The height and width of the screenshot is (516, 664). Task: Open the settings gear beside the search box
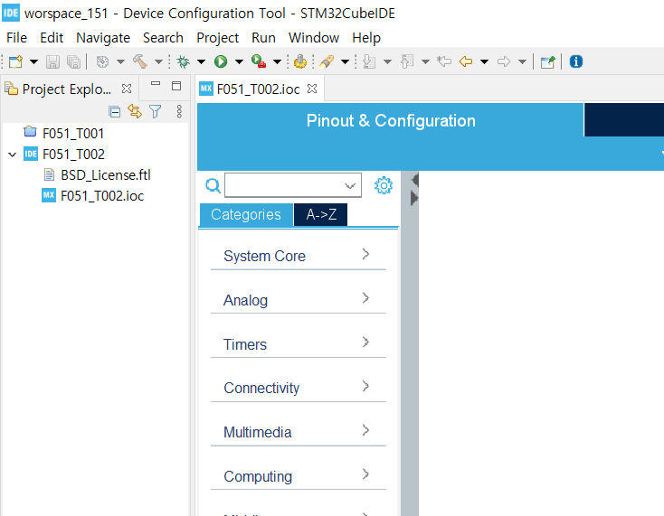384,185
